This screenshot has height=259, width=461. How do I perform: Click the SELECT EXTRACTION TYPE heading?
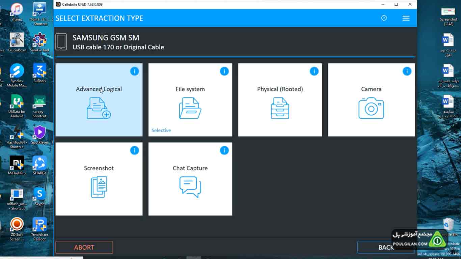click(100, 18)
